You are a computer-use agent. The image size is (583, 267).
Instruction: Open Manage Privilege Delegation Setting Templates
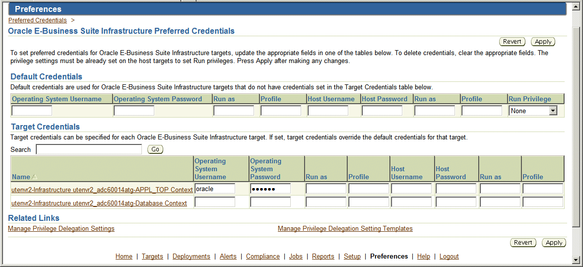[345, 228]
